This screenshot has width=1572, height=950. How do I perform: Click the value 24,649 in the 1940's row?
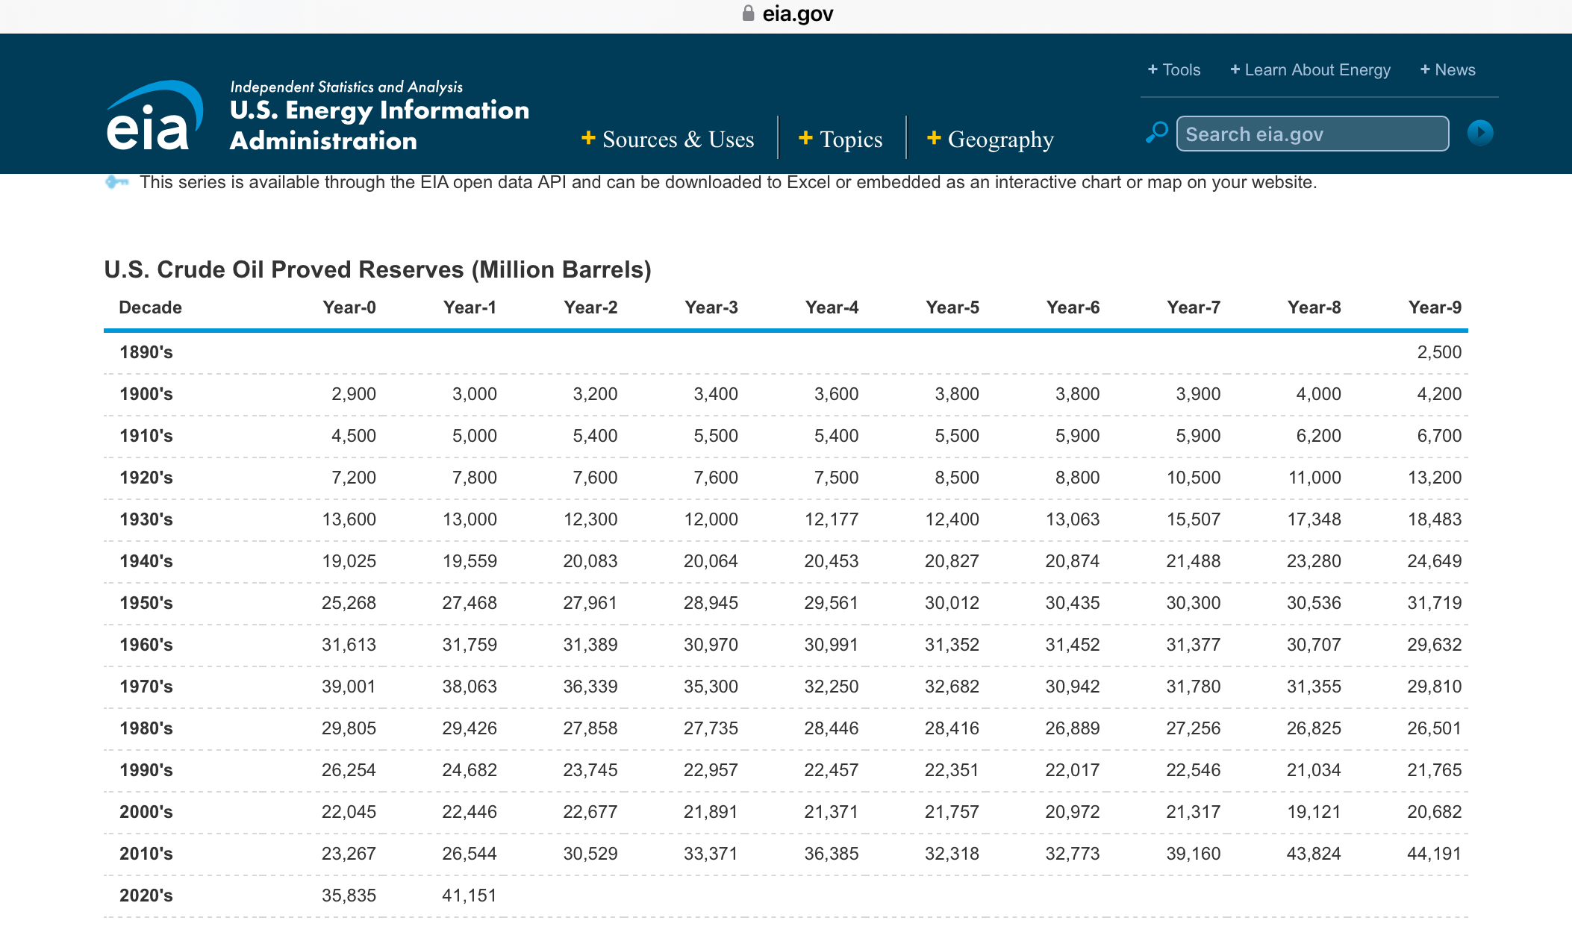tap(1435, 561)
